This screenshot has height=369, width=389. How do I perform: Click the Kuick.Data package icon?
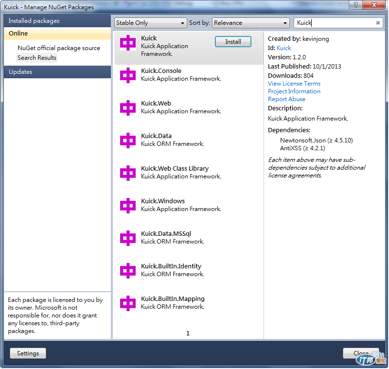pos(128,141)
